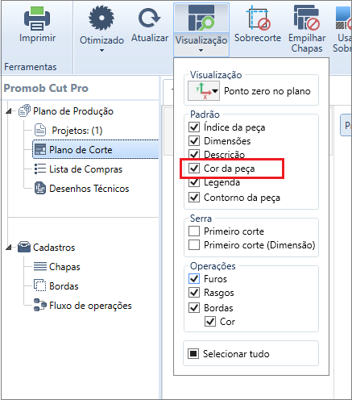
Task: Open the Otimizado dropdown arrow
Action: point(101,50)
